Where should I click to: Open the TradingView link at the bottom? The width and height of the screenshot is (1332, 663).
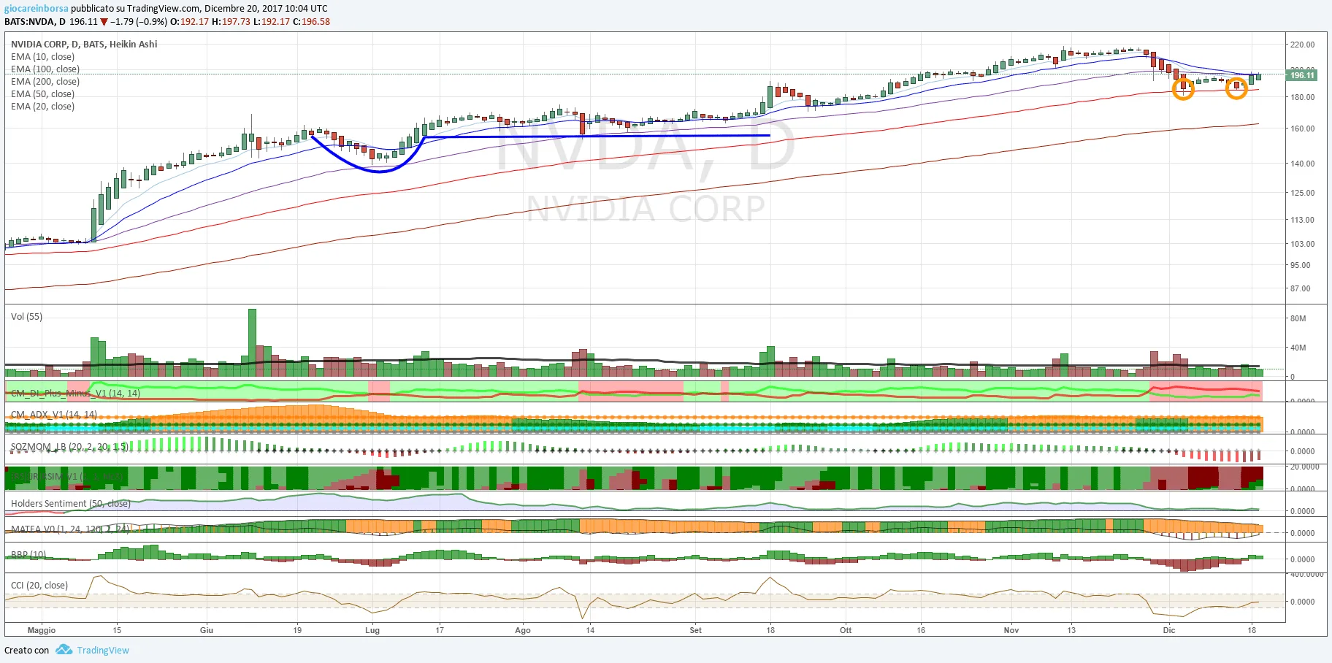coord(103,650)
